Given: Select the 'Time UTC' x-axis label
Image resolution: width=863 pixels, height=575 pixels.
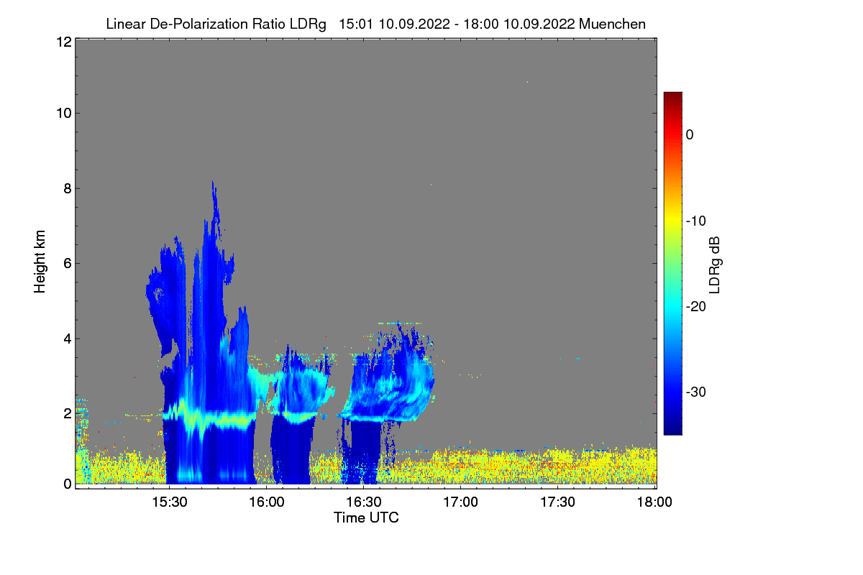Looking at the screenshot, I should 366,517.
